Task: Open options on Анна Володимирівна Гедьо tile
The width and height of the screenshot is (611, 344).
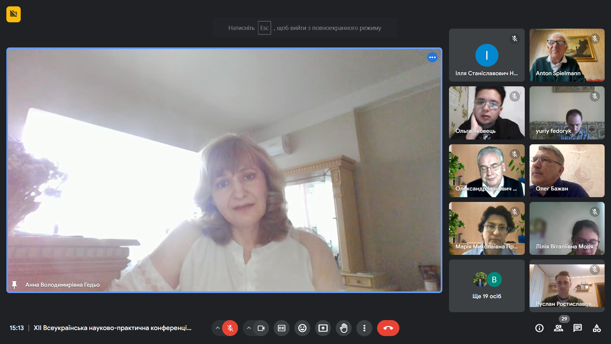Action: [x=432, y=57]
